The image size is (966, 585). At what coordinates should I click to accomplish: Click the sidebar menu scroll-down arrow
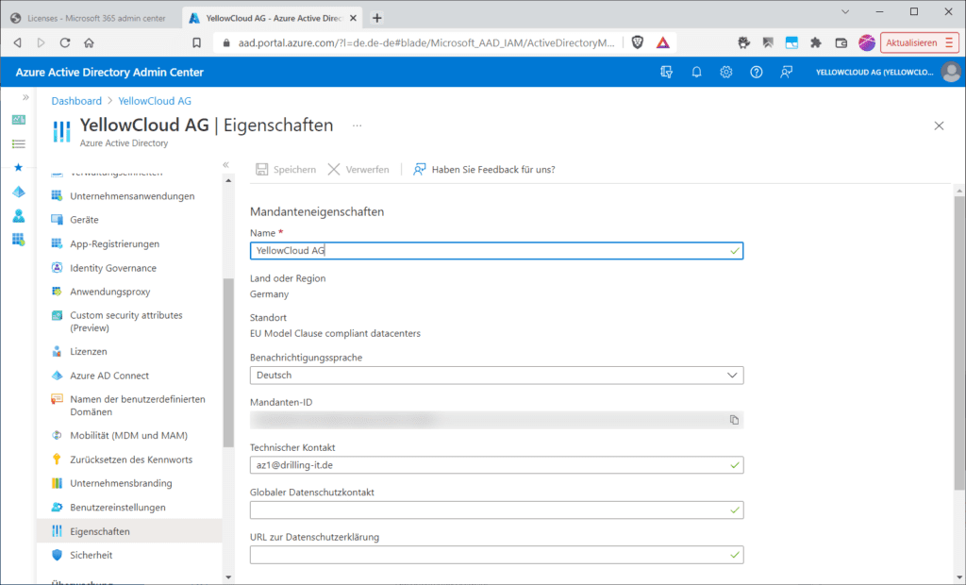228,577
